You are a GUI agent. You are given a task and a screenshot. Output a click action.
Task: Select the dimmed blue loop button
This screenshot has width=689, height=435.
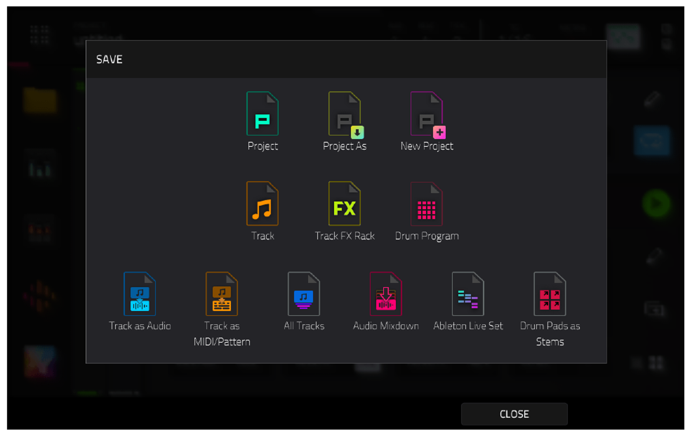click(652, 141)
